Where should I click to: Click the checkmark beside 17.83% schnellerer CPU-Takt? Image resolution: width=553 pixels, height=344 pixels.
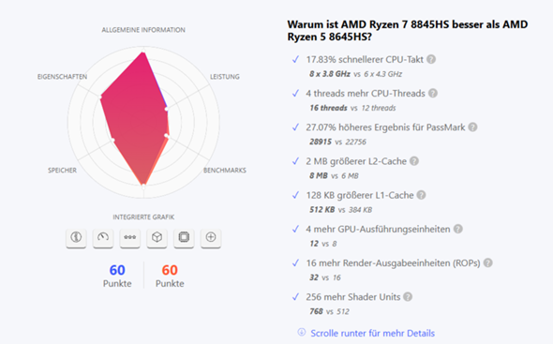click(295, 60)
